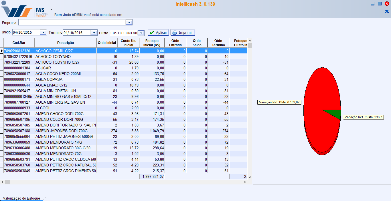Click the Aplicar button
The width and height of the screenshot is (391, 201).
coord(159,33)
